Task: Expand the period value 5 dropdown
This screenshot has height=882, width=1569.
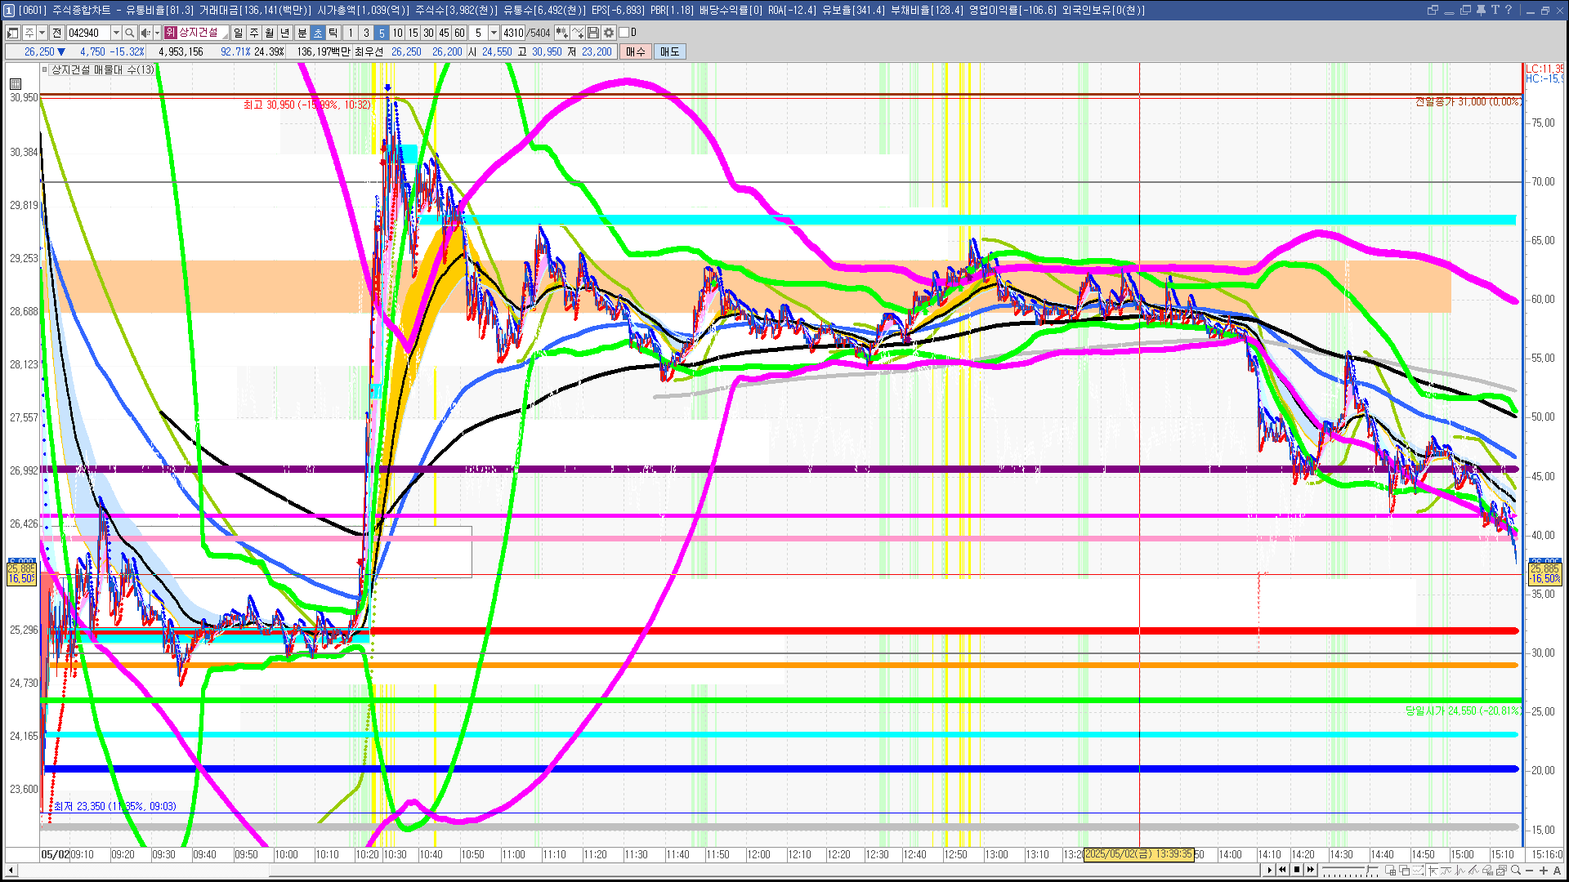Action: tap(494, 33)
